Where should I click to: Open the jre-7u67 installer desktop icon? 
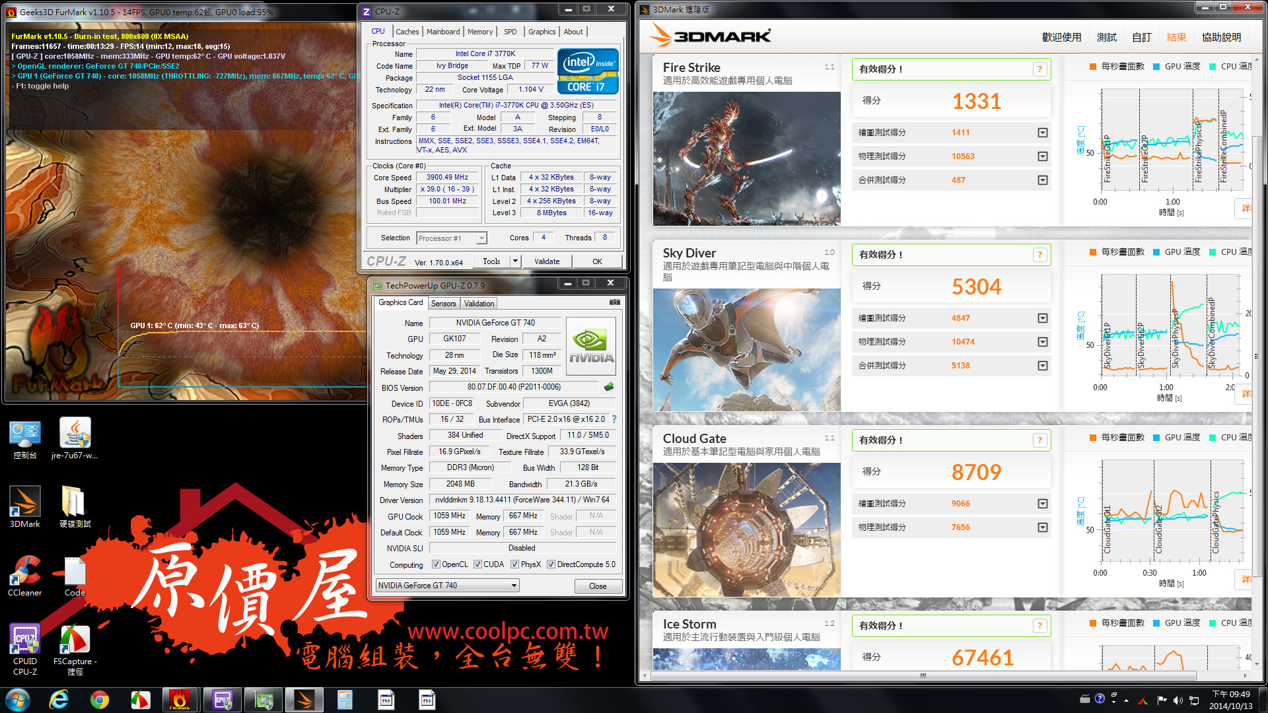(75, 440)
